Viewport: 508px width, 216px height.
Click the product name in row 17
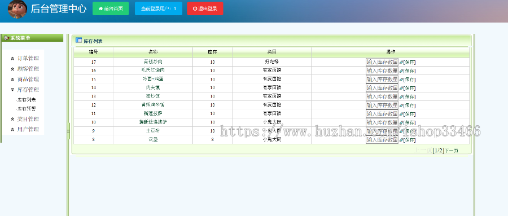click(x=153, y=61)
